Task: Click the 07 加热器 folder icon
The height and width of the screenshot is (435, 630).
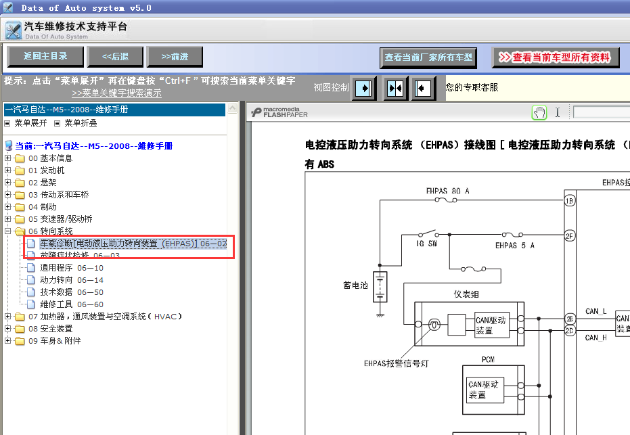Action: pyautogui.click(x=20, y=317)
